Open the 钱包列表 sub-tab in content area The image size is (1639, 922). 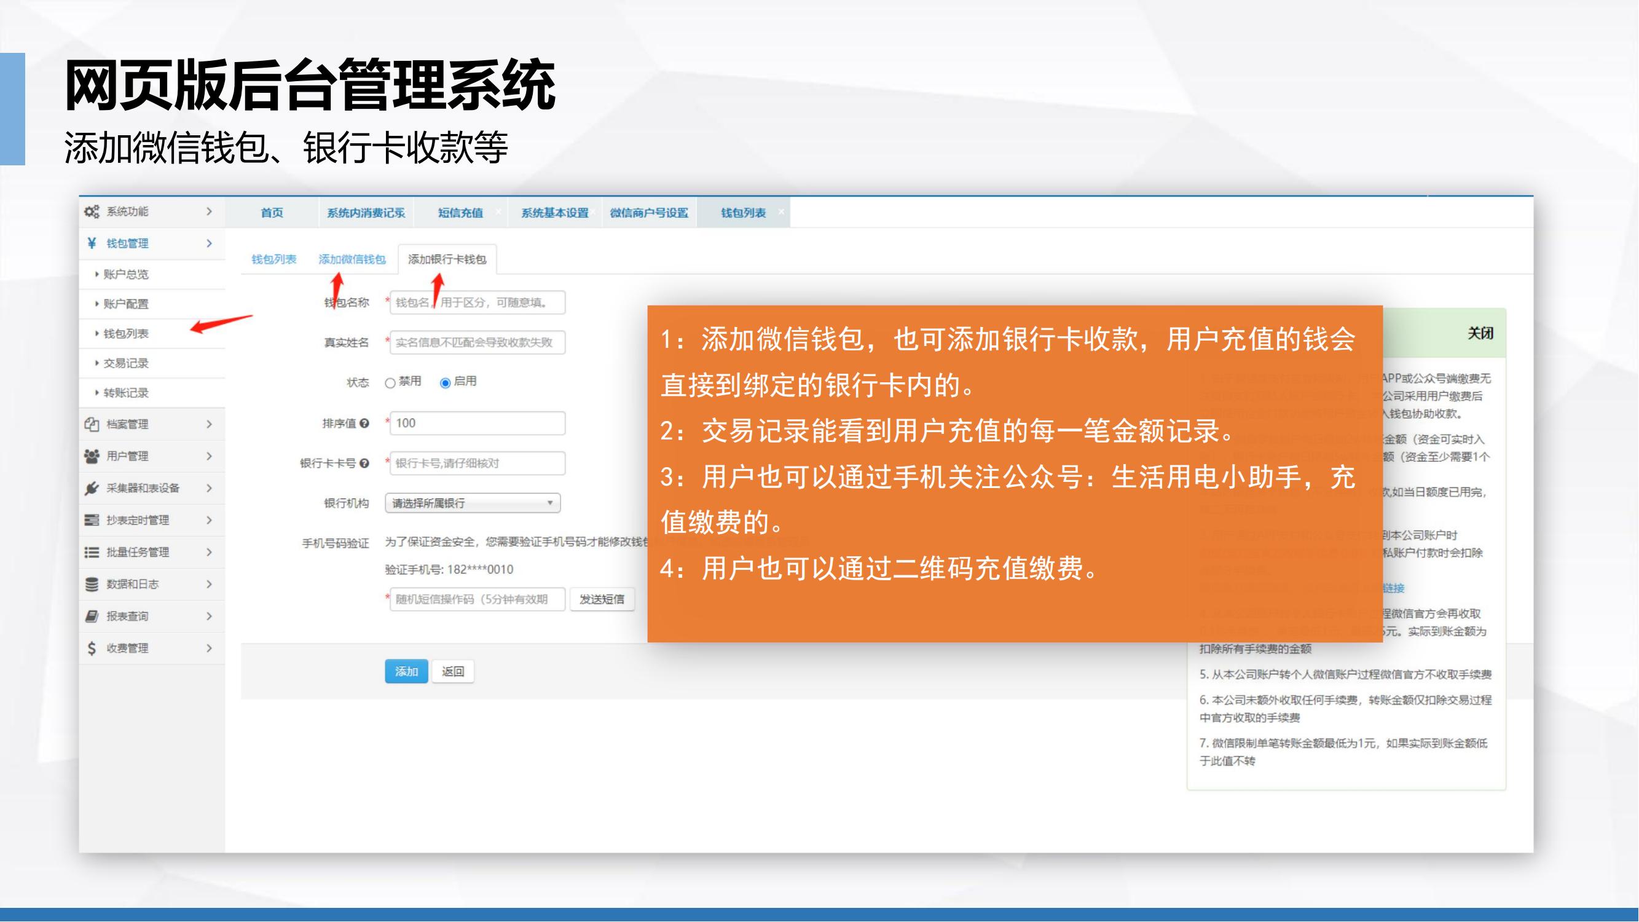coord(274,259)
